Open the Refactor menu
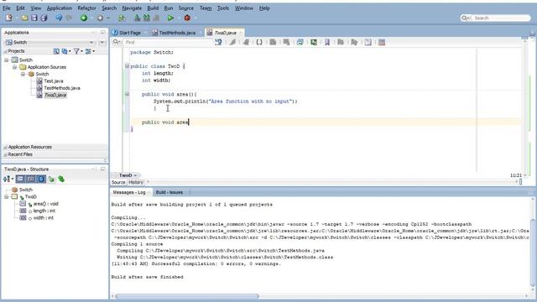 tap(86, 8)
